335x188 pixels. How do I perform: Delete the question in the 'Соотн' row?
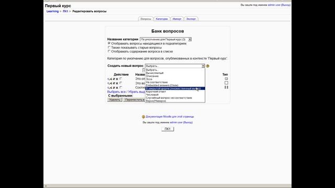point(117,88)
